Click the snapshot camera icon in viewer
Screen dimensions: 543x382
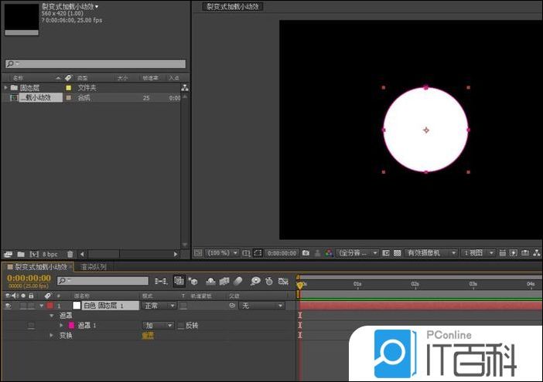(306, 253)
